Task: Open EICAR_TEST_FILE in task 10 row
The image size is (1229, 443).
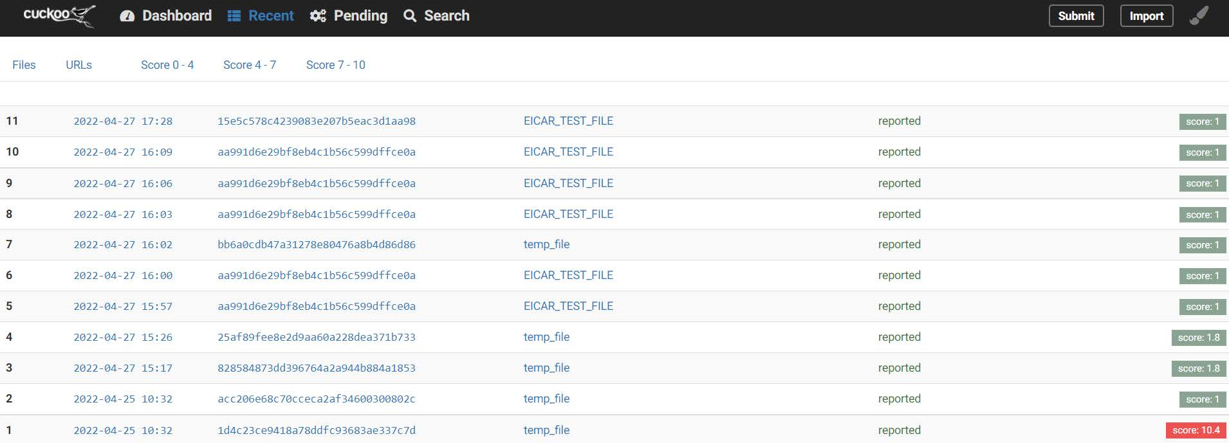Action: [x=568, y=152]
